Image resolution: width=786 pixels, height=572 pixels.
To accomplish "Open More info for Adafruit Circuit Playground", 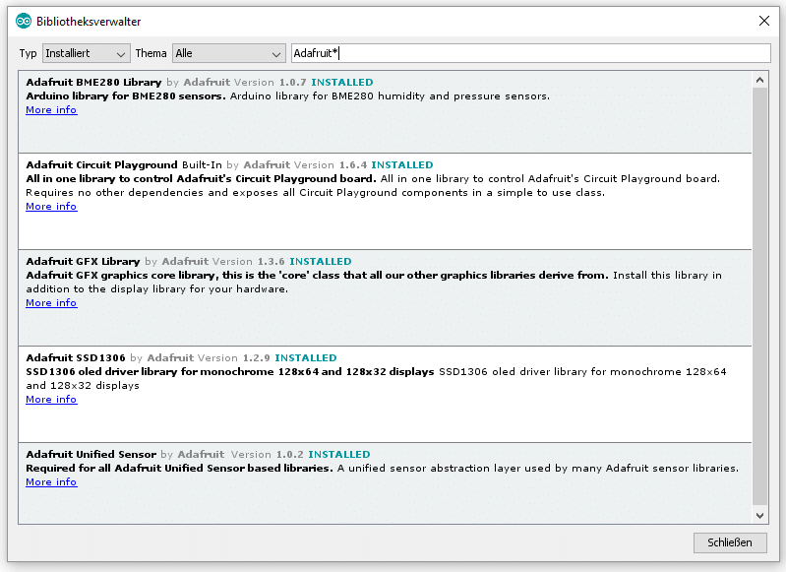I will tap(51, 206).
